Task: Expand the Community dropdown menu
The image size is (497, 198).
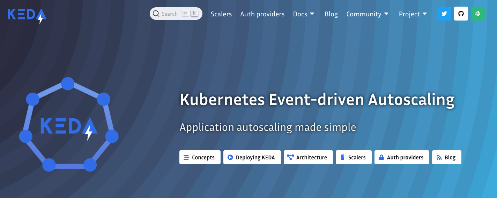Action: (x=368, y=14)
